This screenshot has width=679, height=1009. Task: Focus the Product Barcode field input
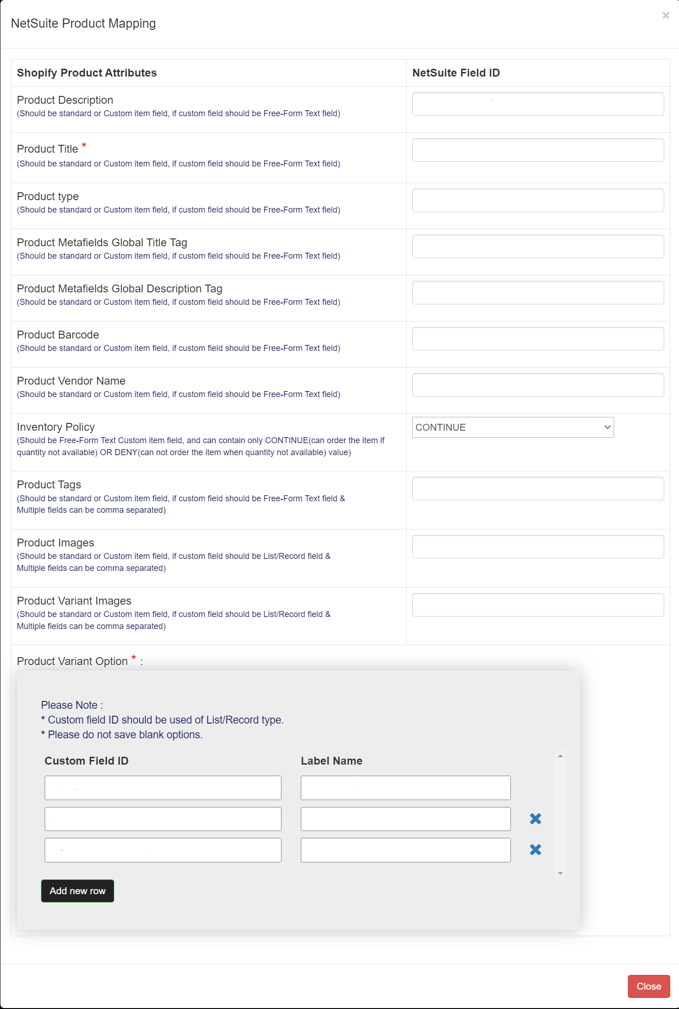(x=538, y=338)
